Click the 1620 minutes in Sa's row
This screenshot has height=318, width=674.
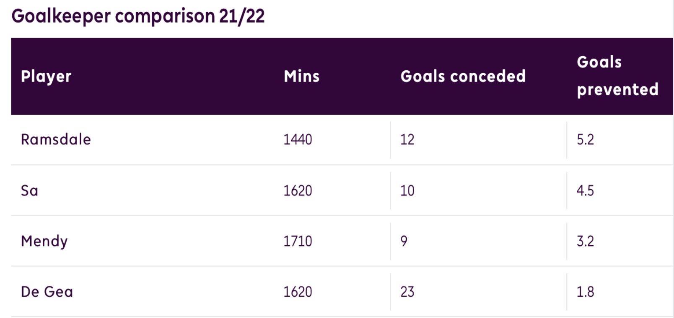coord(298,190)
